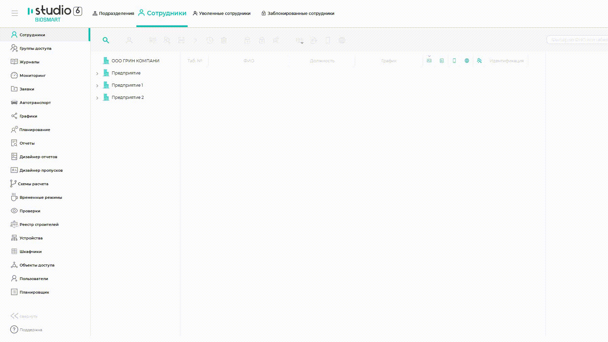The width and height of the screenshot is (608, 342).
Task: Open Дизайнер пропусков in the sidebar
Action: pos(41,170)
